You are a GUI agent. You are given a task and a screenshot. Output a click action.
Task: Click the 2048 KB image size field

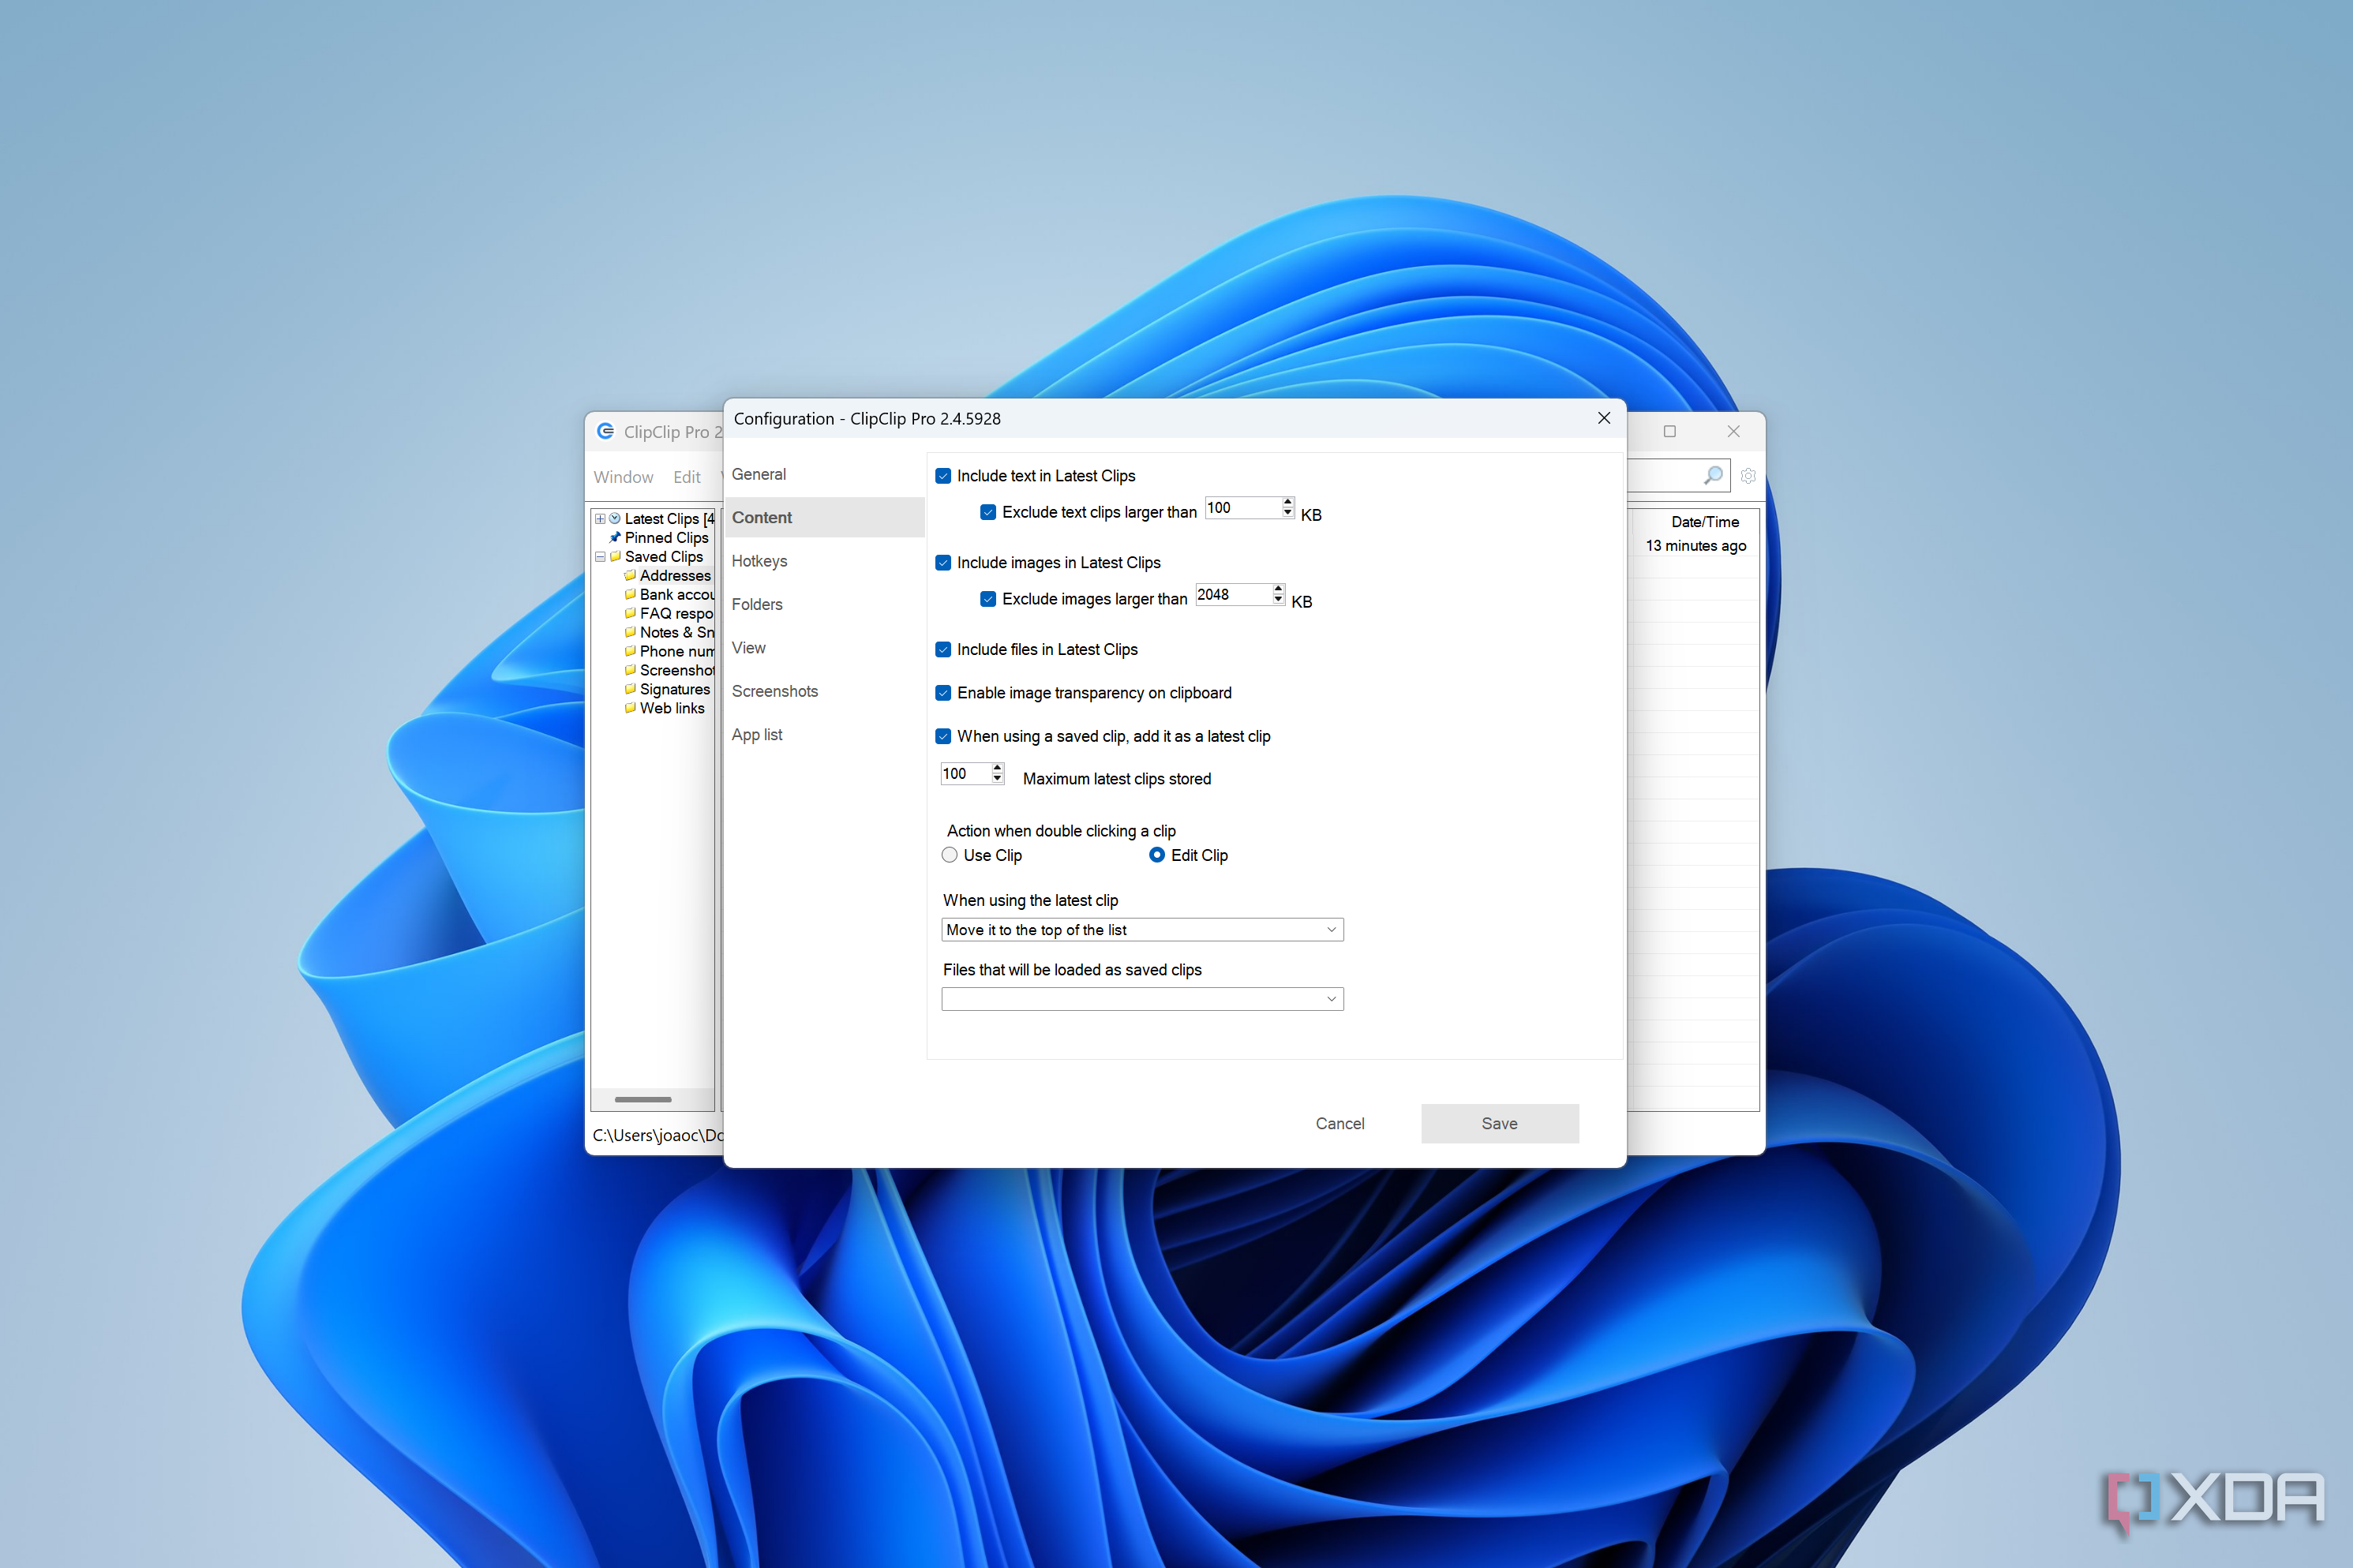click(1233, 595)
